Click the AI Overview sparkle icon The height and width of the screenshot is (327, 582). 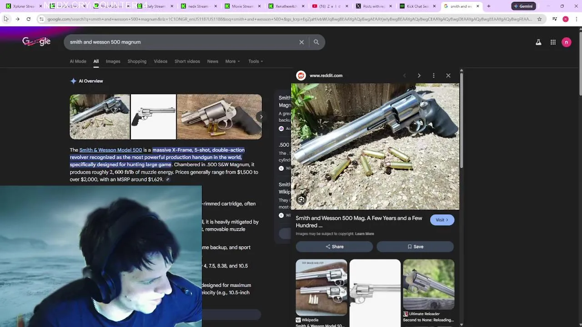pyautogui.click(x=73, y=81)
